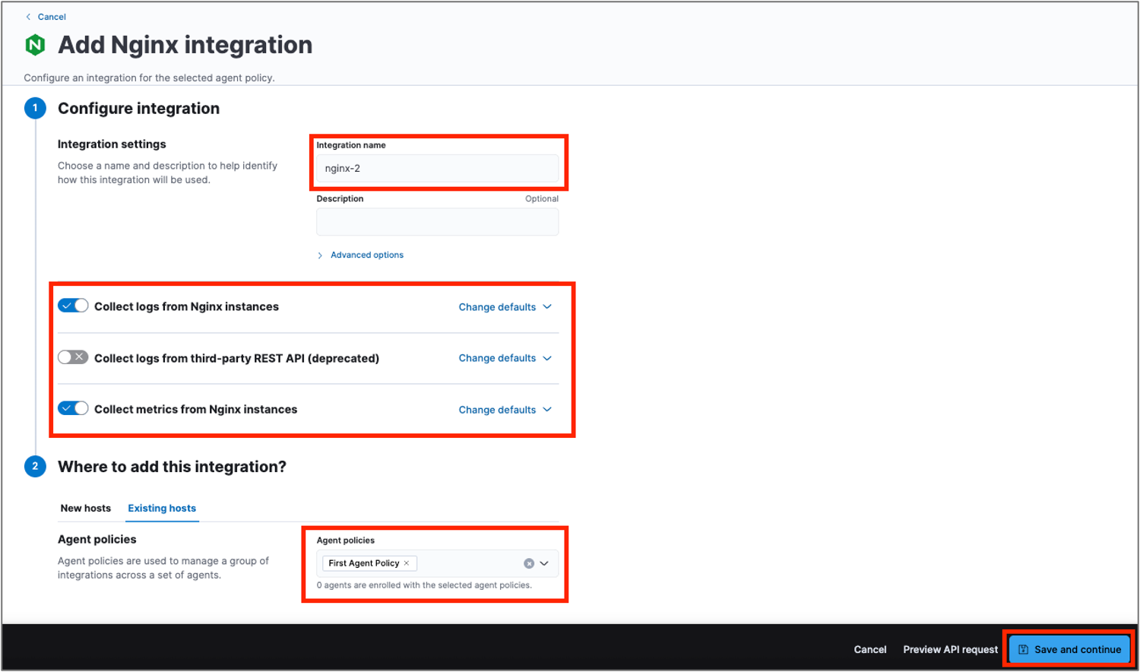1140x672 pixels.
Task: Expand Advanced options section
Action: click(x=360, y=255)
